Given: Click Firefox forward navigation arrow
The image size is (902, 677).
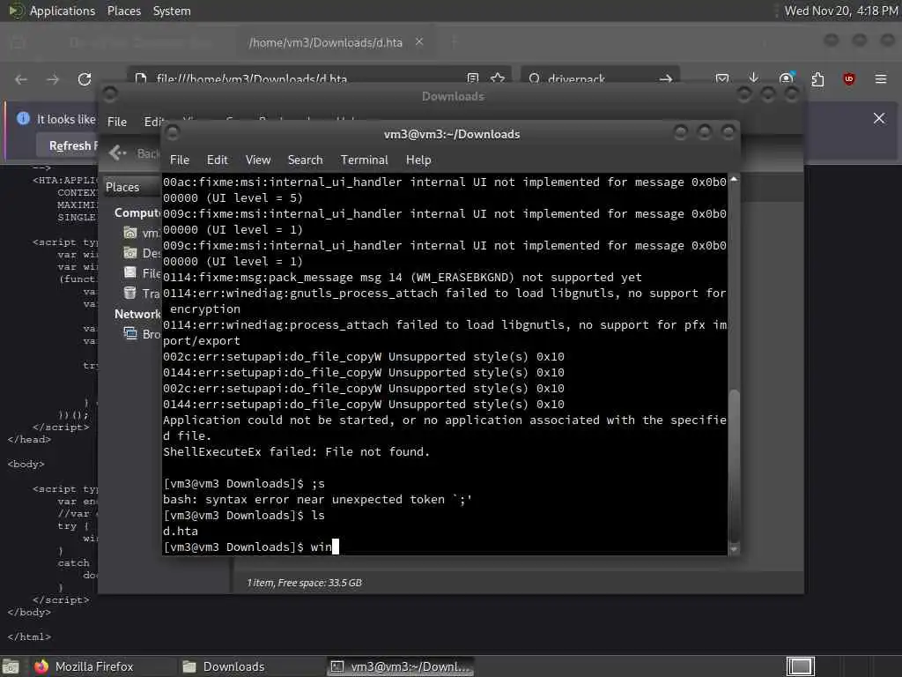Looking at the screenshot, I should coord(53,79).
